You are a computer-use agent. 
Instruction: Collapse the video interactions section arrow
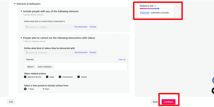21,38
